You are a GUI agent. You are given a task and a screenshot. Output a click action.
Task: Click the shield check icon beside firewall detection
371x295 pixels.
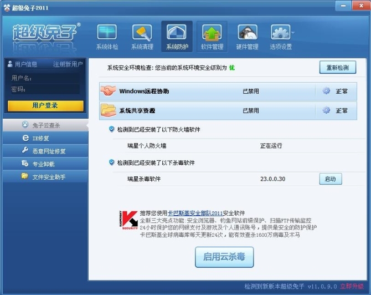[111, 129]
